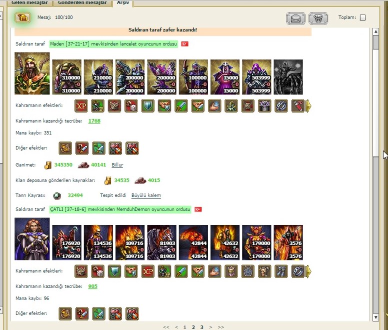Screen dimensions: 388x330
Task: Click the trash bin delete button
Action: (317, 18)
